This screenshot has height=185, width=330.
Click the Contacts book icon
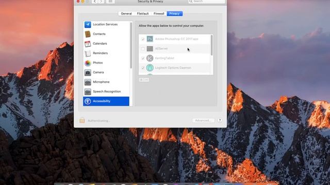click(88, 34)
